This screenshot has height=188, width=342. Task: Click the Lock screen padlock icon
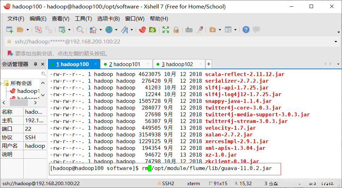point(176,30)
